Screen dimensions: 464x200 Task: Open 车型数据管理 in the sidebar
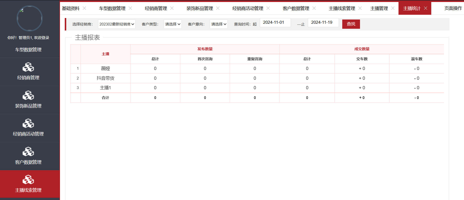coord(28,49)
